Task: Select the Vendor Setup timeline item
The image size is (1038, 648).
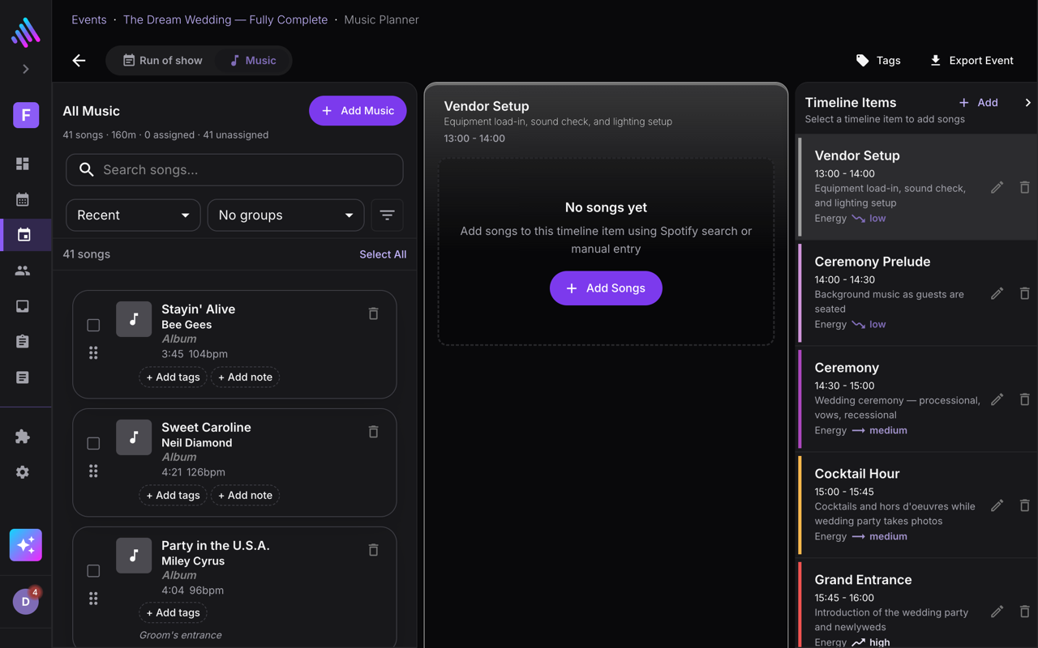Action: (918, 187)
